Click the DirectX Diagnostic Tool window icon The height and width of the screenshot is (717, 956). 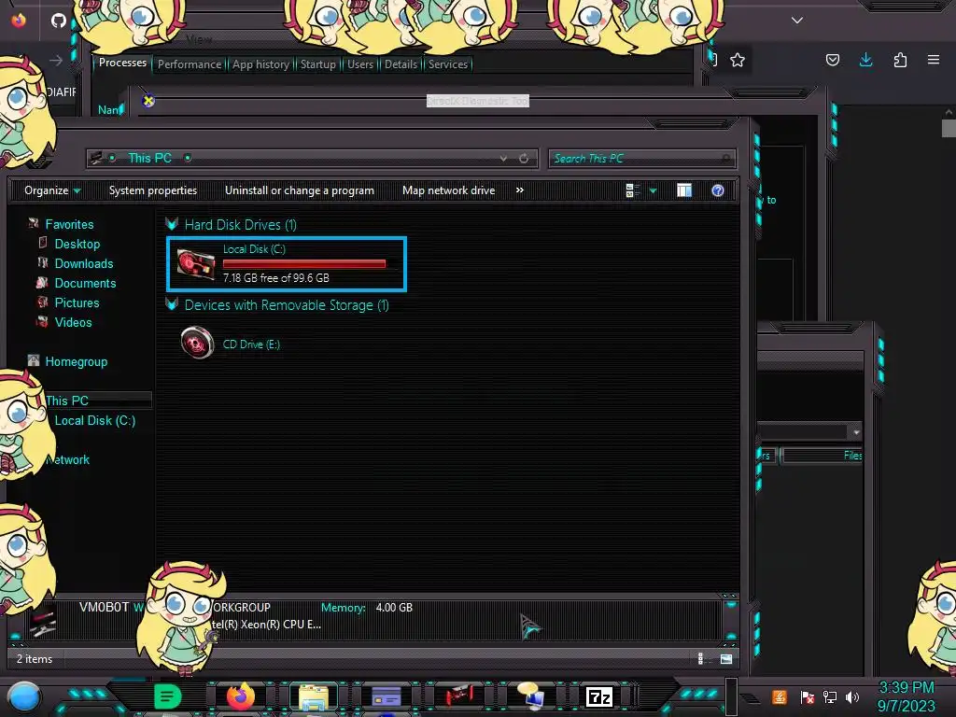tap(148, 101)
